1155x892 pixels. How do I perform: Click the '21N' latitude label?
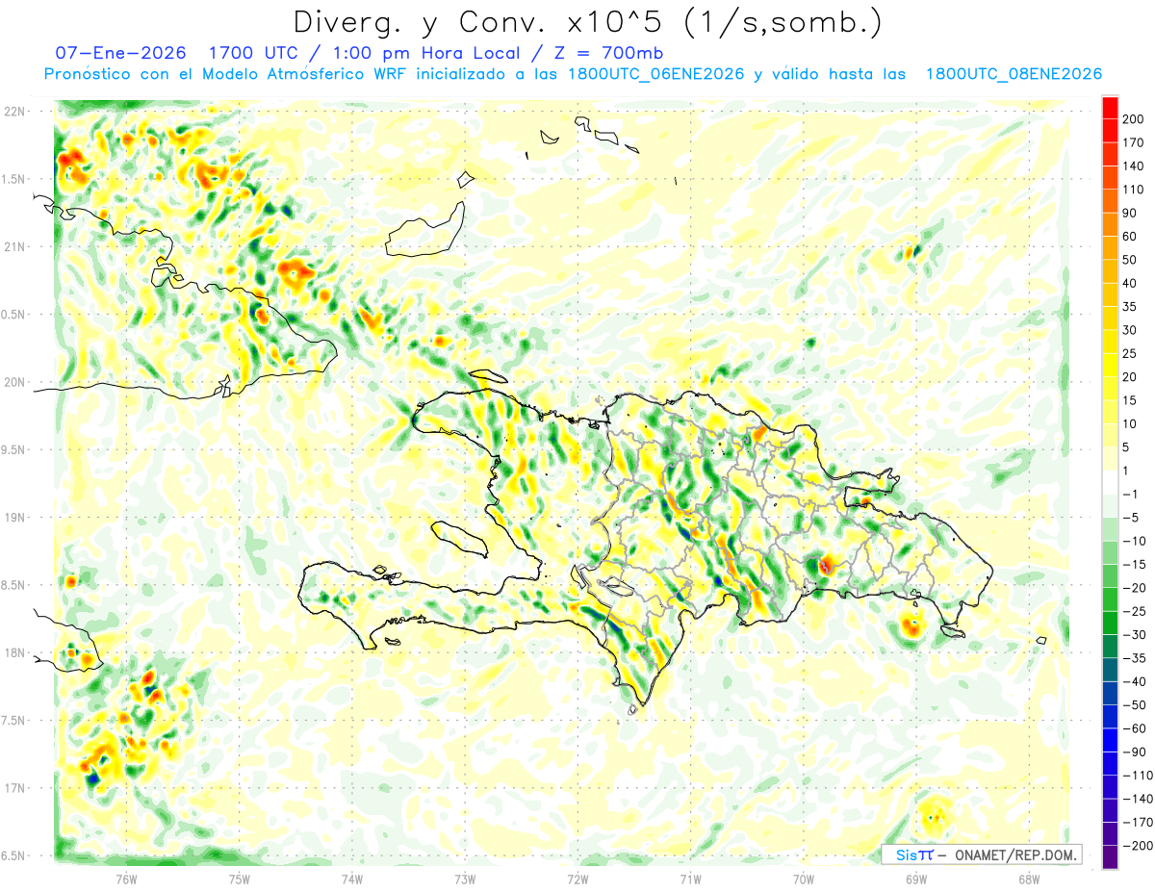click(13, 246)
